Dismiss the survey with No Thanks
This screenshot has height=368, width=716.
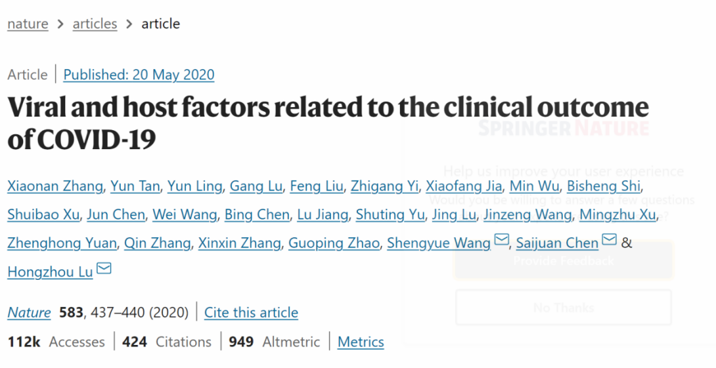[563, 308]
